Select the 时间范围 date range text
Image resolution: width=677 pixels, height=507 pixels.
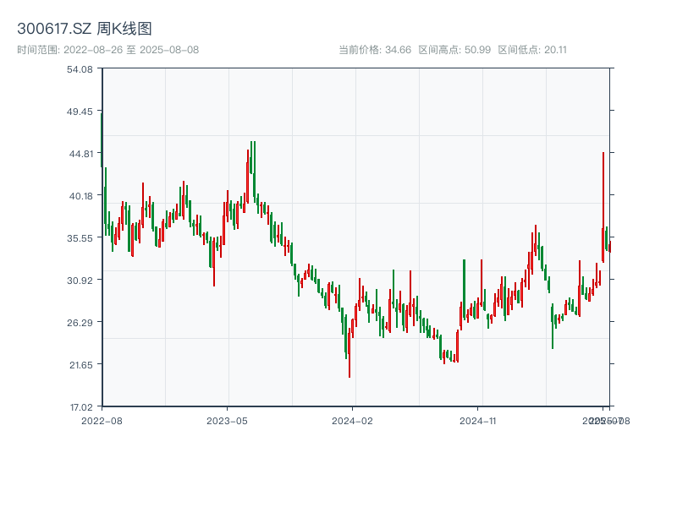(x=107, y=50)
